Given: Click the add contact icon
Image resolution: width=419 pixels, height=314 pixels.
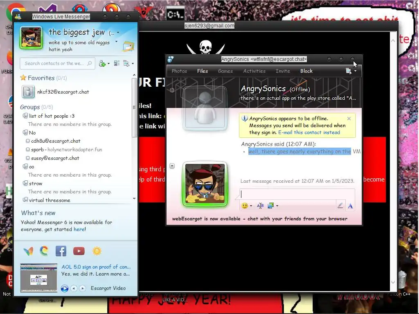Looking at the screenshot, I should tap(102, 63).
